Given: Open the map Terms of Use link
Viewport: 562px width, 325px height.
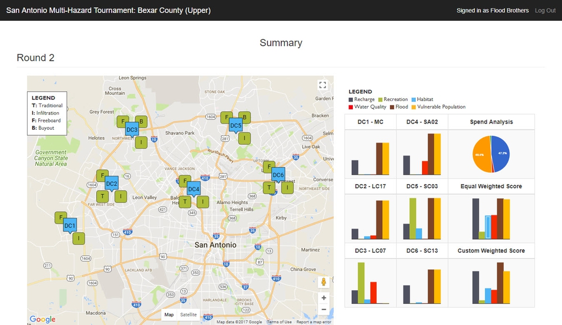Looking at the screenshot, I should click(x=279, y=322).
